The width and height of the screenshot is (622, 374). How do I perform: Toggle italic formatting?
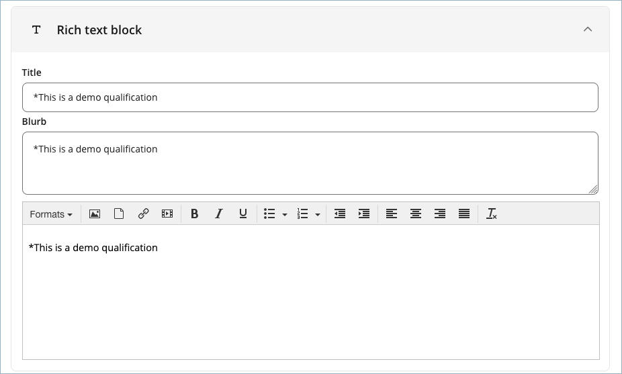click(x=218, y=214)
